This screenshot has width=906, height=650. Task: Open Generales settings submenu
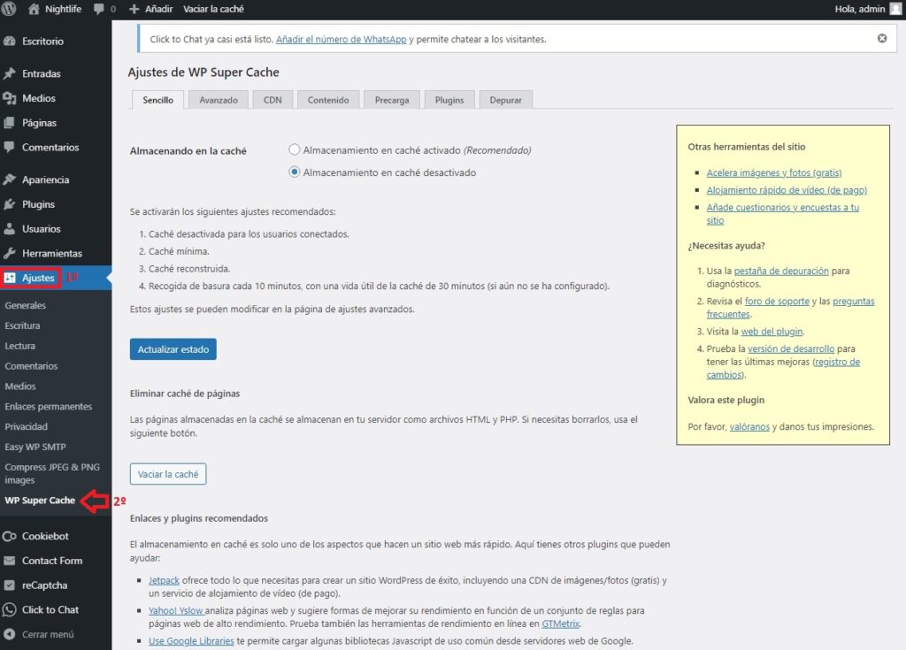[26, 305]
